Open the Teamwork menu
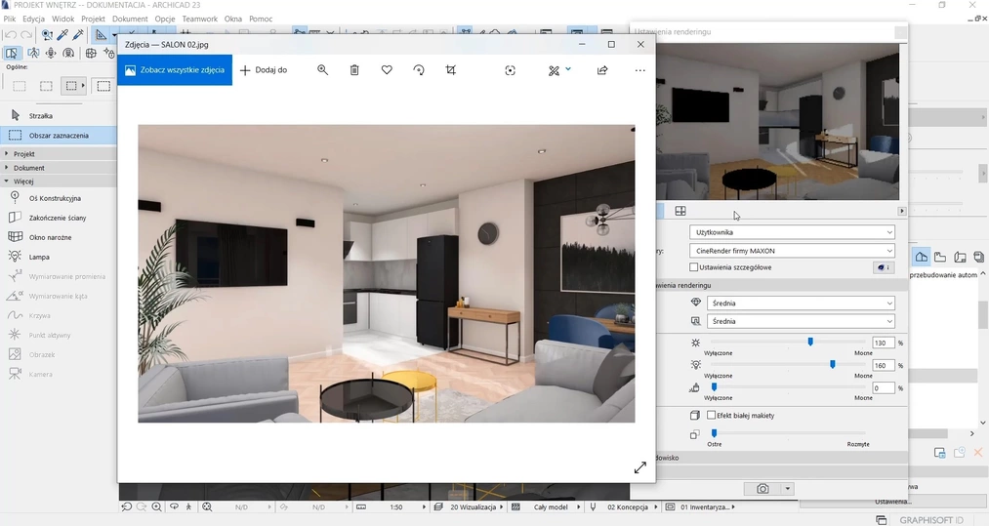The width and height of the screenshot is (989, 526). [200, 19]
